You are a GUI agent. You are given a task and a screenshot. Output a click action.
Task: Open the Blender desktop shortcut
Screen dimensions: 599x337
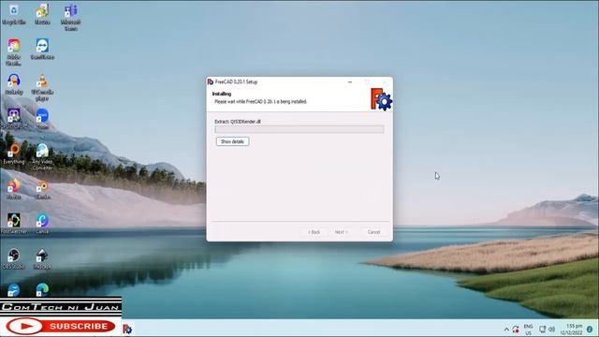pyautogui.click(x=42, y=189)
